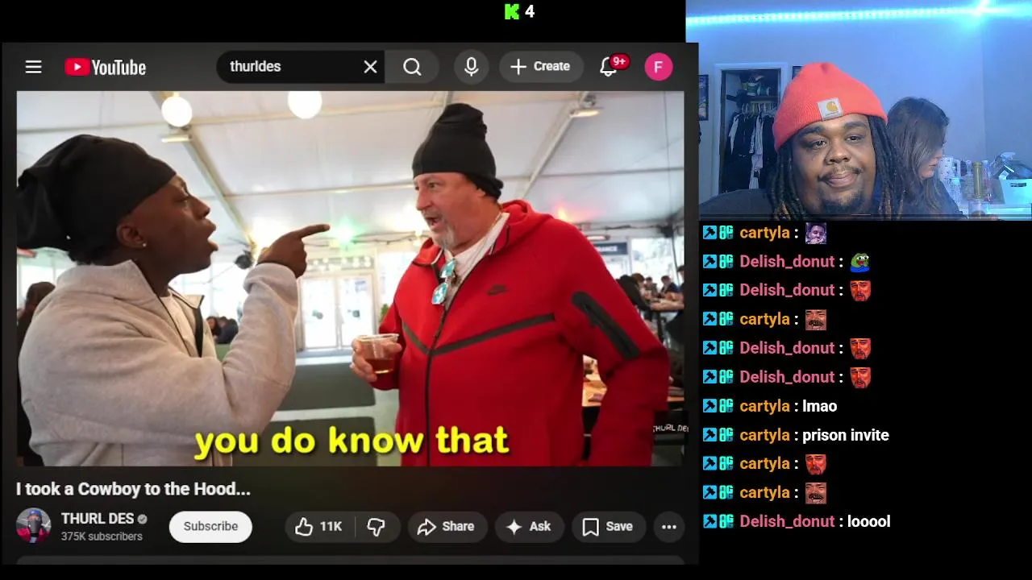
Task: Click the chat text prison invite
Action: tap(846, 435)
